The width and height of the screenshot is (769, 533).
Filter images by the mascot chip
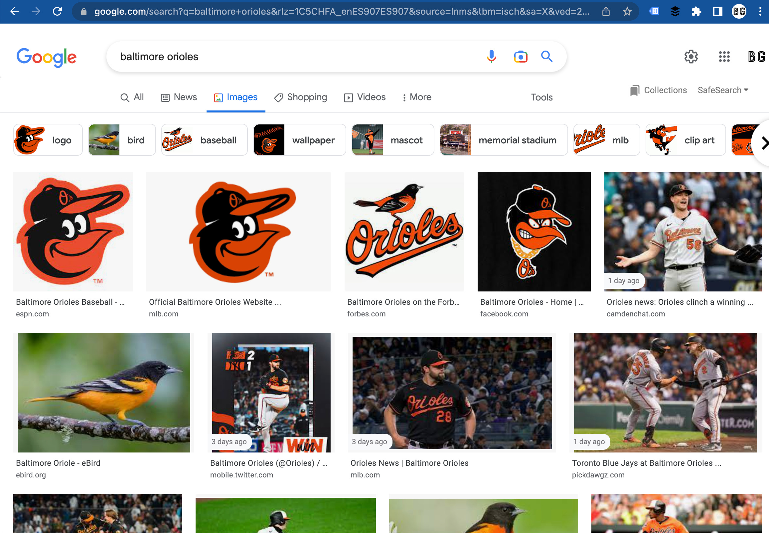[392, 140]
